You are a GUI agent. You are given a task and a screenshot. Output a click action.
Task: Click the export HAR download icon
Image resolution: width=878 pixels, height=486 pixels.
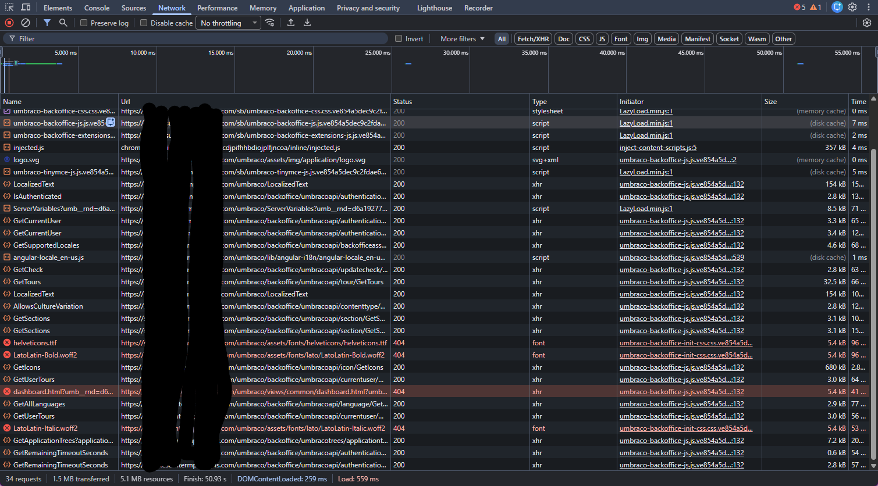(x=307, y=23)
